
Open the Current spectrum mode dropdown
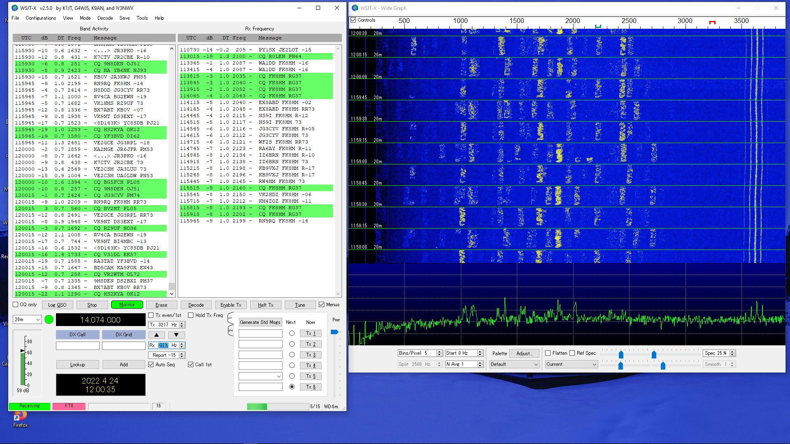click(x=572, y=364)
